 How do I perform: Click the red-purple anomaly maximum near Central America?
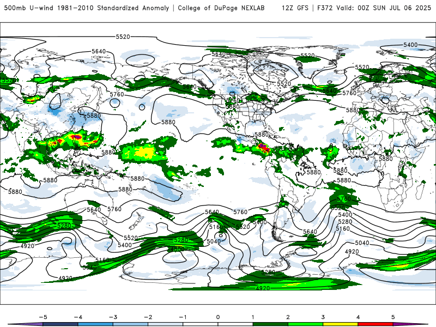point(263,147)
